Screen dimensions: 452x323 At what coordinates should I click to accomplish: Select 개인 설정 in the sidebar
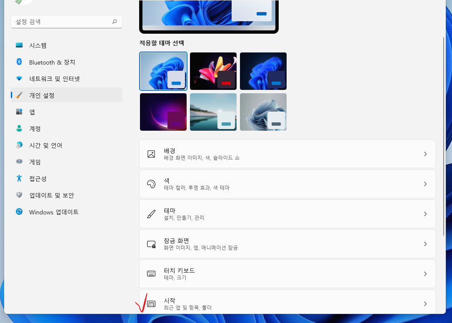tap(67, 95)
